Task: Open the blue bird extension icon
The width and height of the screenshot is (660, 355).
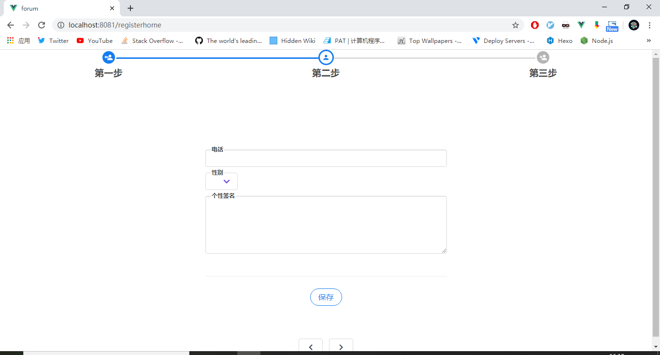Action: pyautogui.click(x=550, y=25)
